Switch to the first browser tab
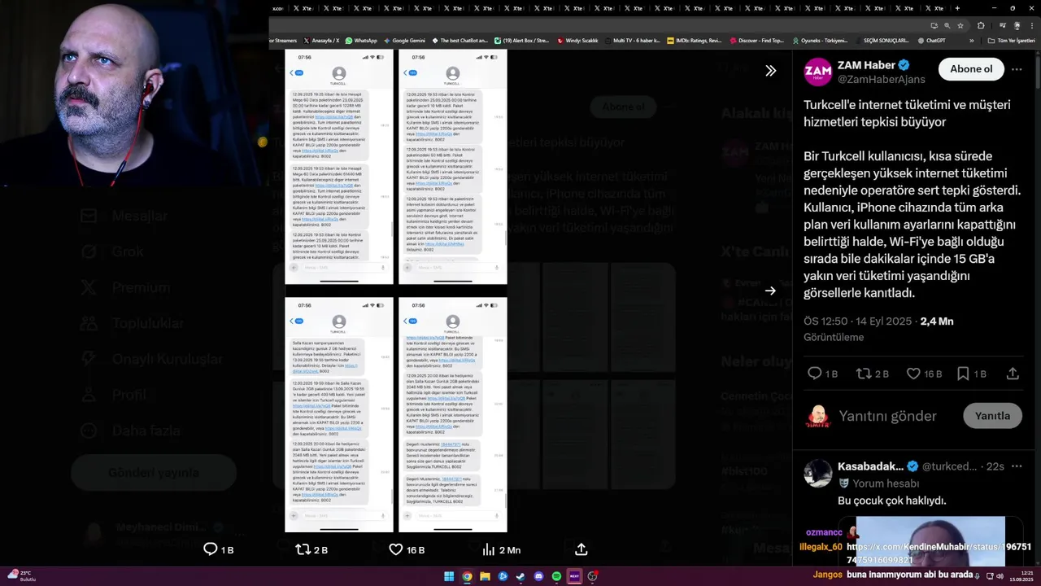The width and height of the screenshot is (1041, 586). pyautogui.click(x=279, y=8)
